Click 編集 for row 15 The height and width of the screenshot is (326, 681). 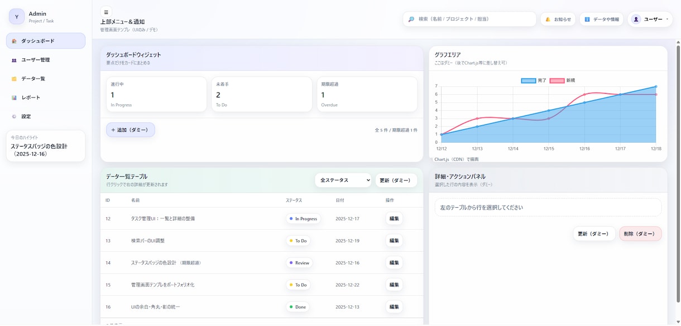[x=394, y=285]
